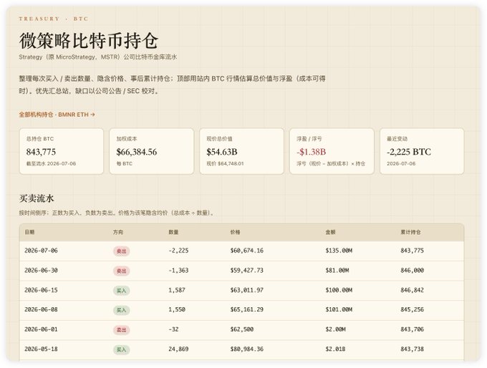
Task: Click the 累计持仓 column header
Action: click(410, 232)
